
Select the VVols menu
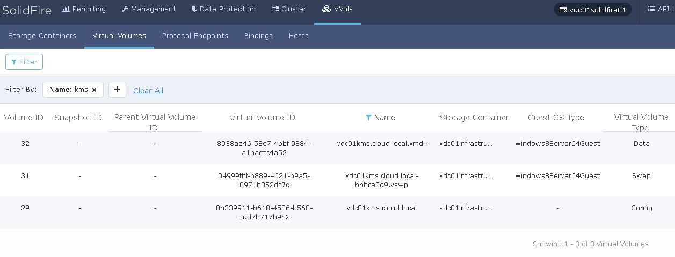(337, 9)
